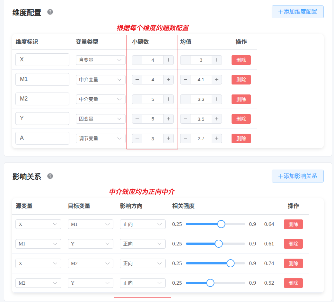Viewport: 334px width, 302px height.
Task: Click the slider handle on the X→M2 row
Action: tap(230, 263)
